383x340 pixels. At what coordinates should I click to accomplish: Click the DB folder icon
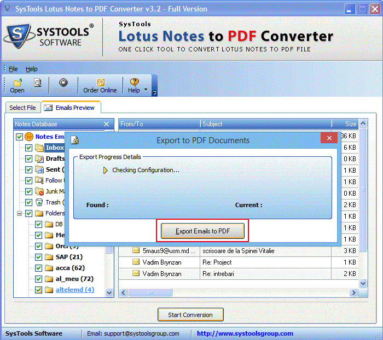[49, 224]
